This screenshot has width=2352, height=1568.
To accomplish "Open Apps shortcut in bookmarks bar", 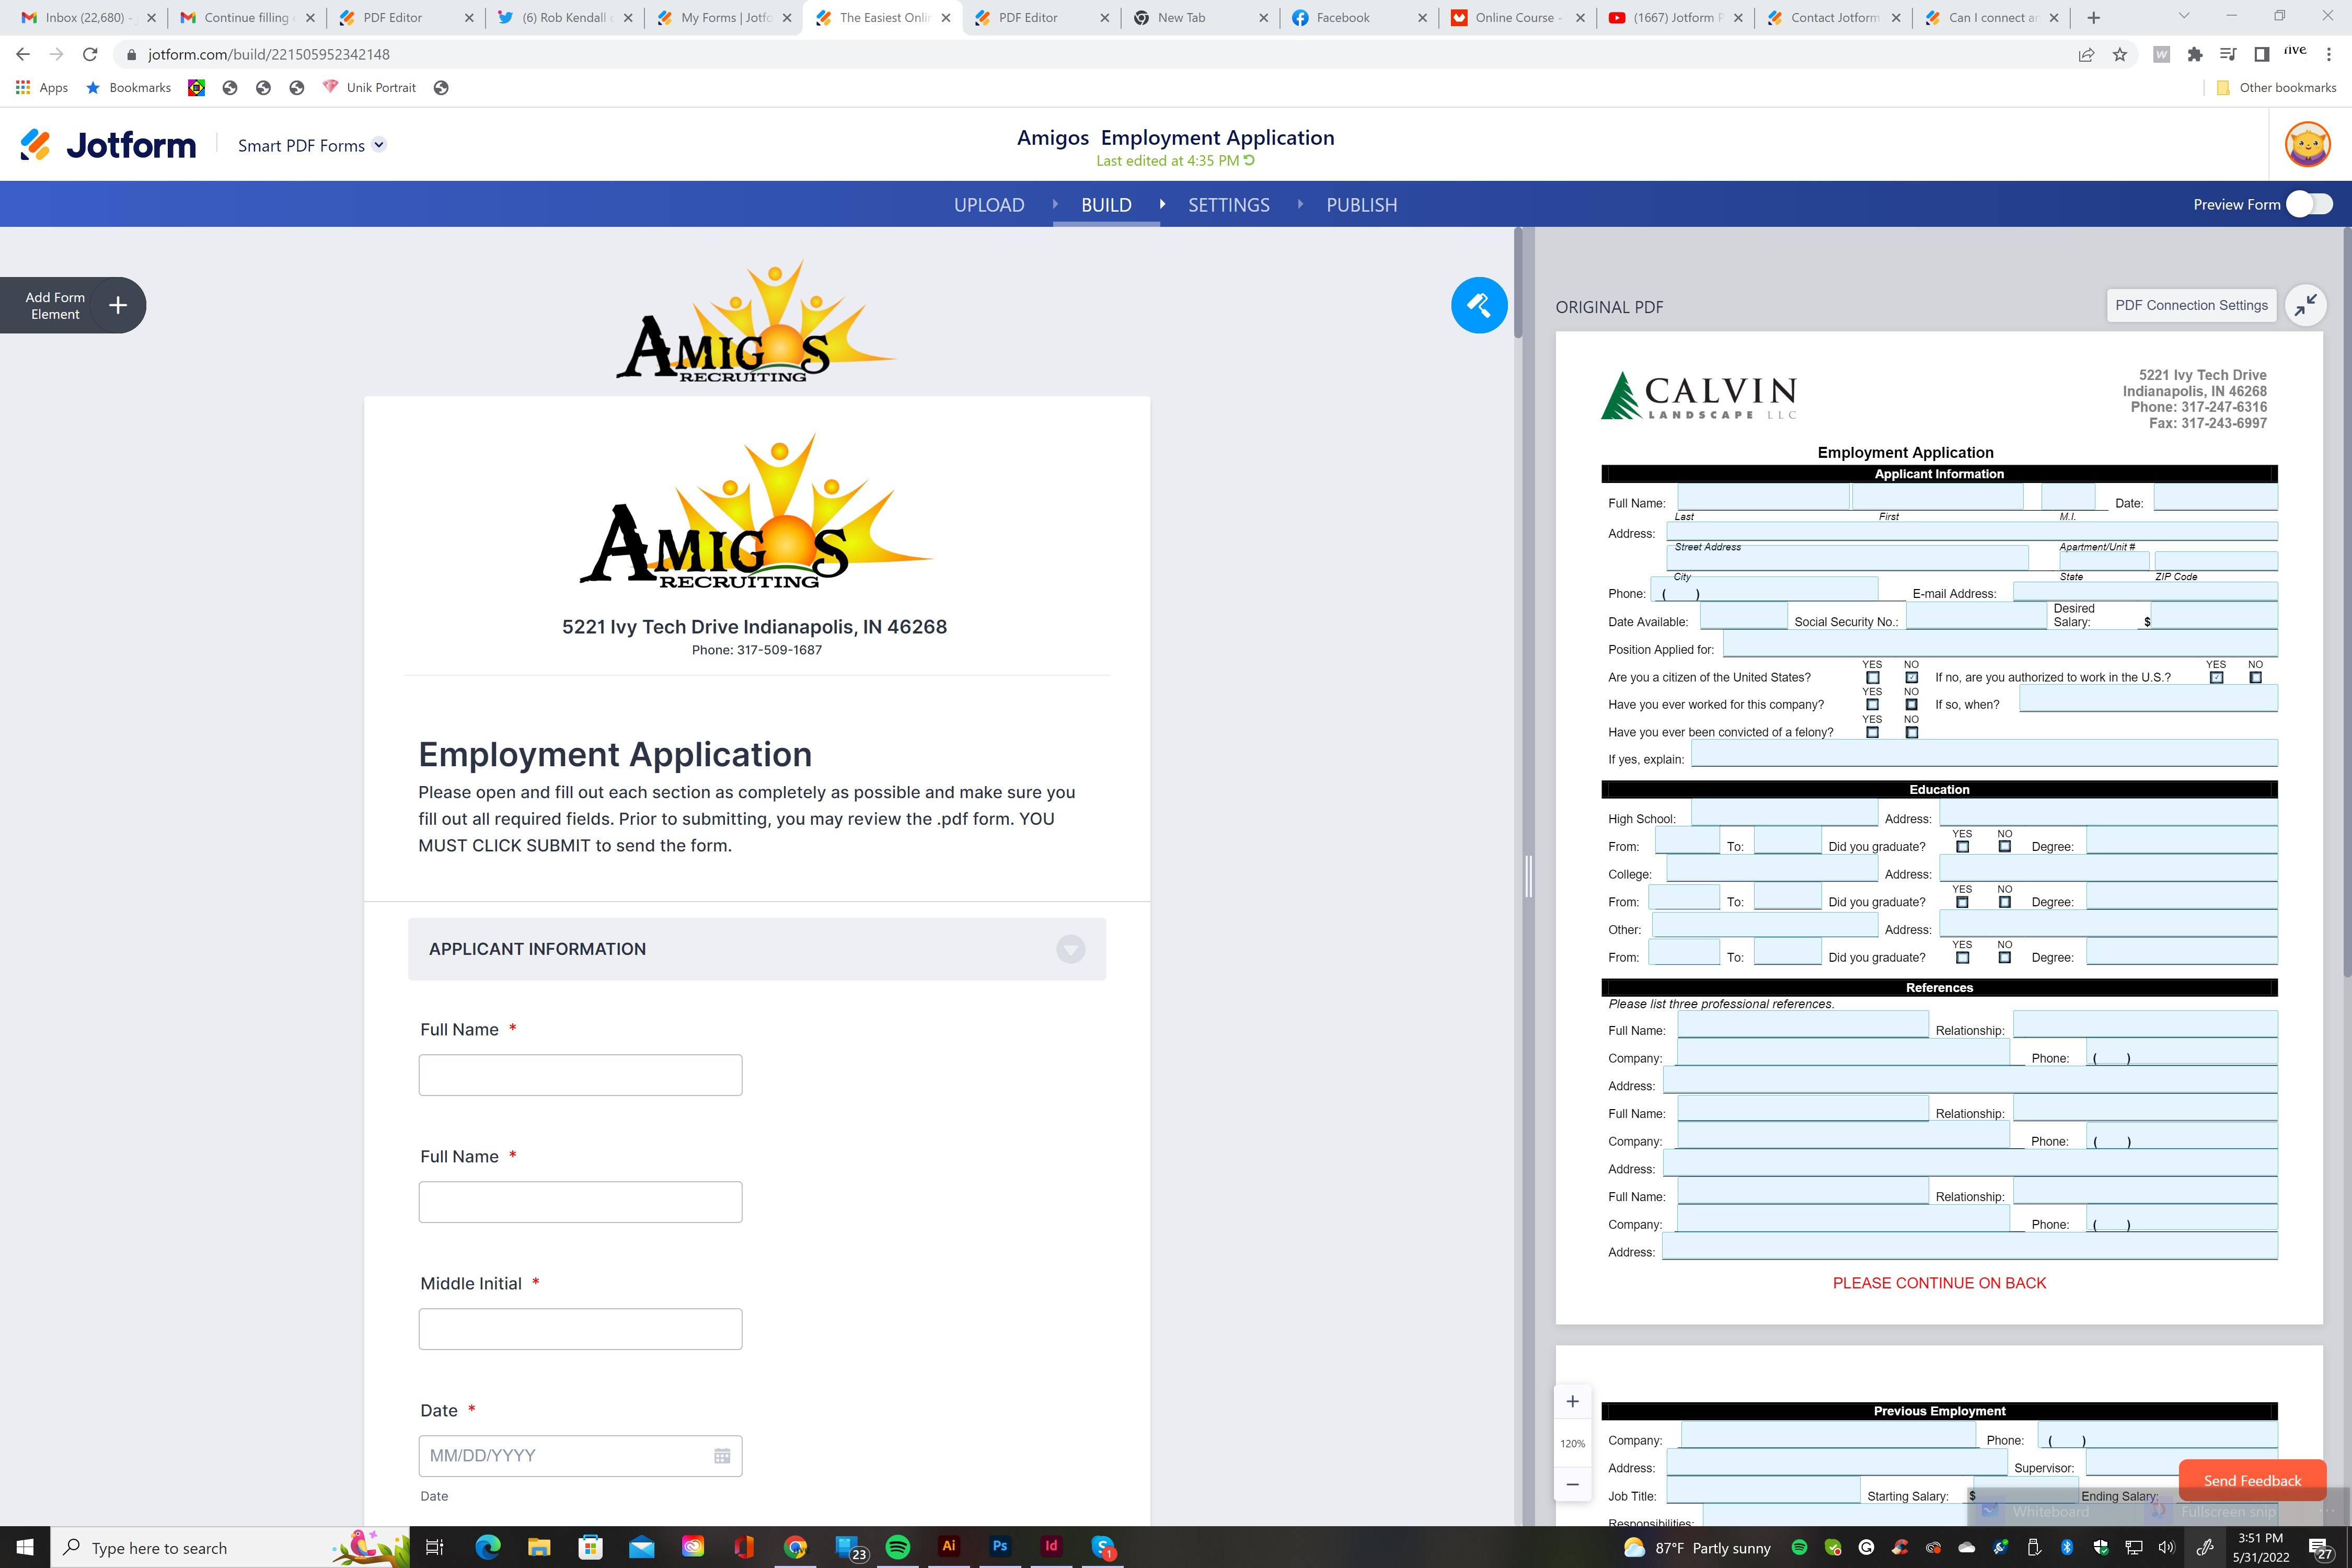I will [42, 88].
